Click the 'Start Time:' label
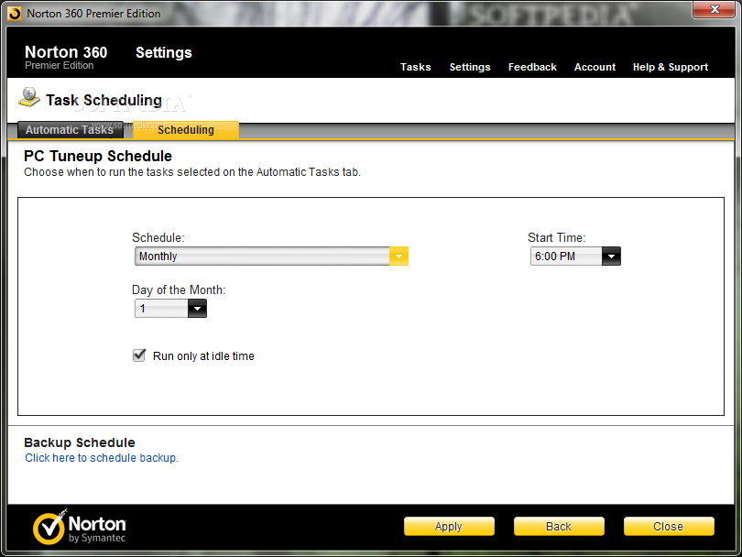 pos(557,237)
